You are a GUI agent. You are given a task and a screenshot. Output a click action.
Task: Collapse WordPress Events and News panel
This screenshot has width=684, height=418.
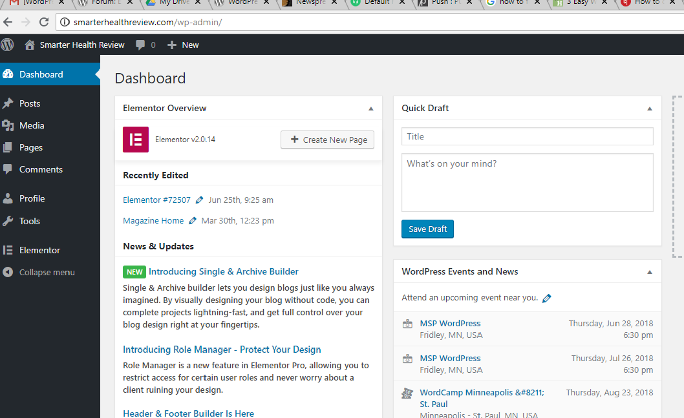coord(650,272)
